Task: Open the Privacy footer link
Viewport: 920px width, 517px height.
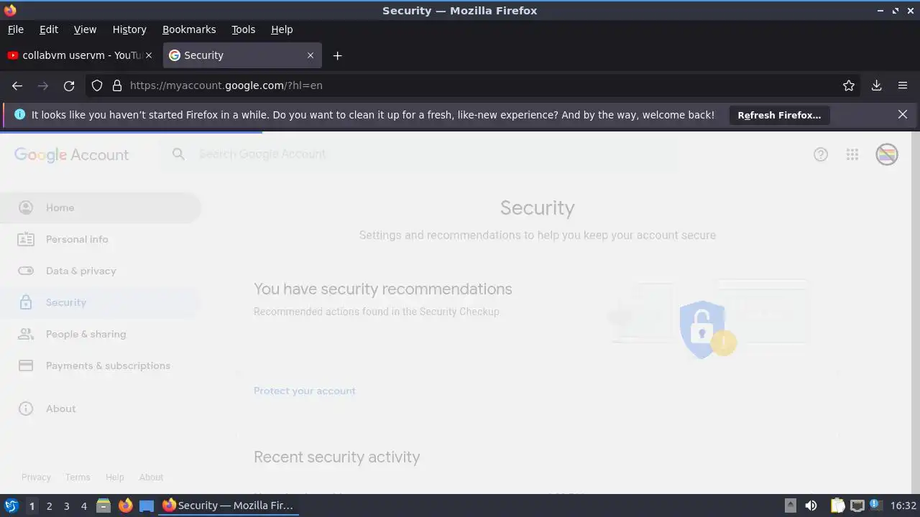Action: pos(36,477)
